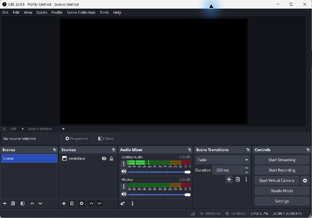Screen dimensions: 312x218
Task: Click the Start Recording button
Action: coord(282,170)
